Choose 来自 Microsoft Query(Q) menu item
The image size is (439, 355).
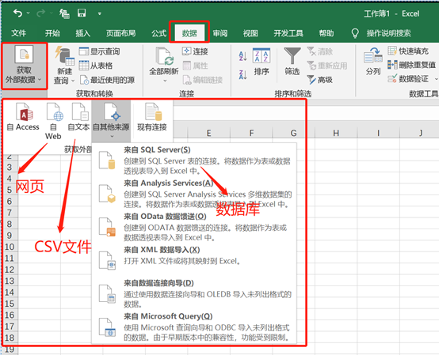coord(194,327)
